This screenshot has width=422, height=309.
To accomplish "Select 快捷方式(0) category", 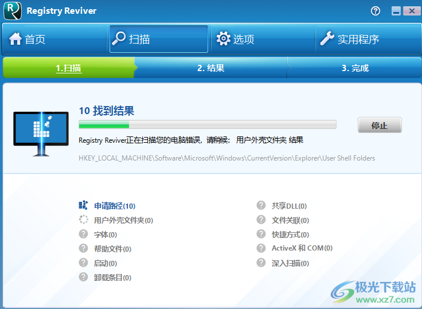I will click(x=290, y=234).
